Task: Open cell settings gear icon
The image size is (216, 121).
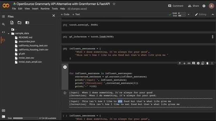Action: (198, 63)
